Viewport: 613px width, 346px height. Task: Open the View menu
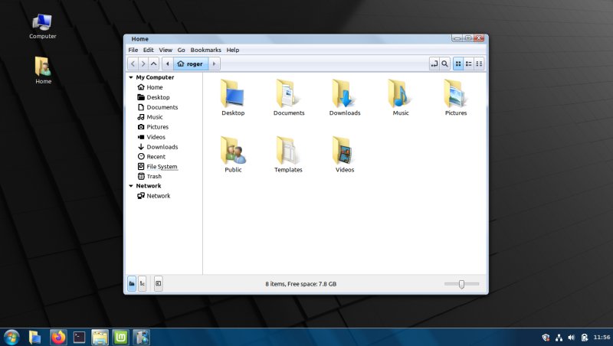[x=166, y=50]
